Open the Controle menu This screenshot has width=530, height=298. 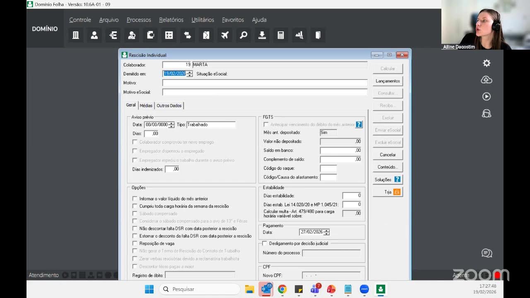point(80,20)
